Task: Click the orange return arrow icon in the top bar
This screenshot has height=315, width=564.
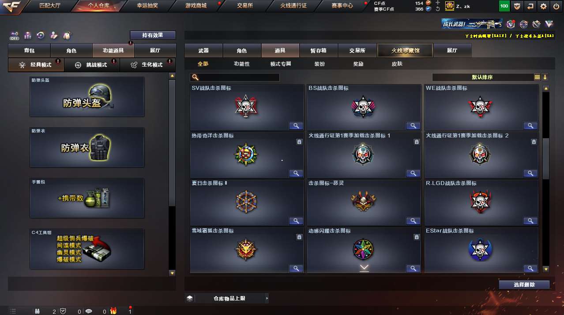Action: [530, 6]
